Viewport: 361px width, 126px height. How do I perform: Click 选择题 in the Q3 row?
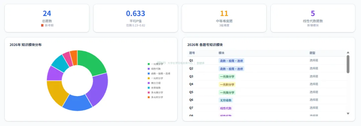[x=314, y=76]
